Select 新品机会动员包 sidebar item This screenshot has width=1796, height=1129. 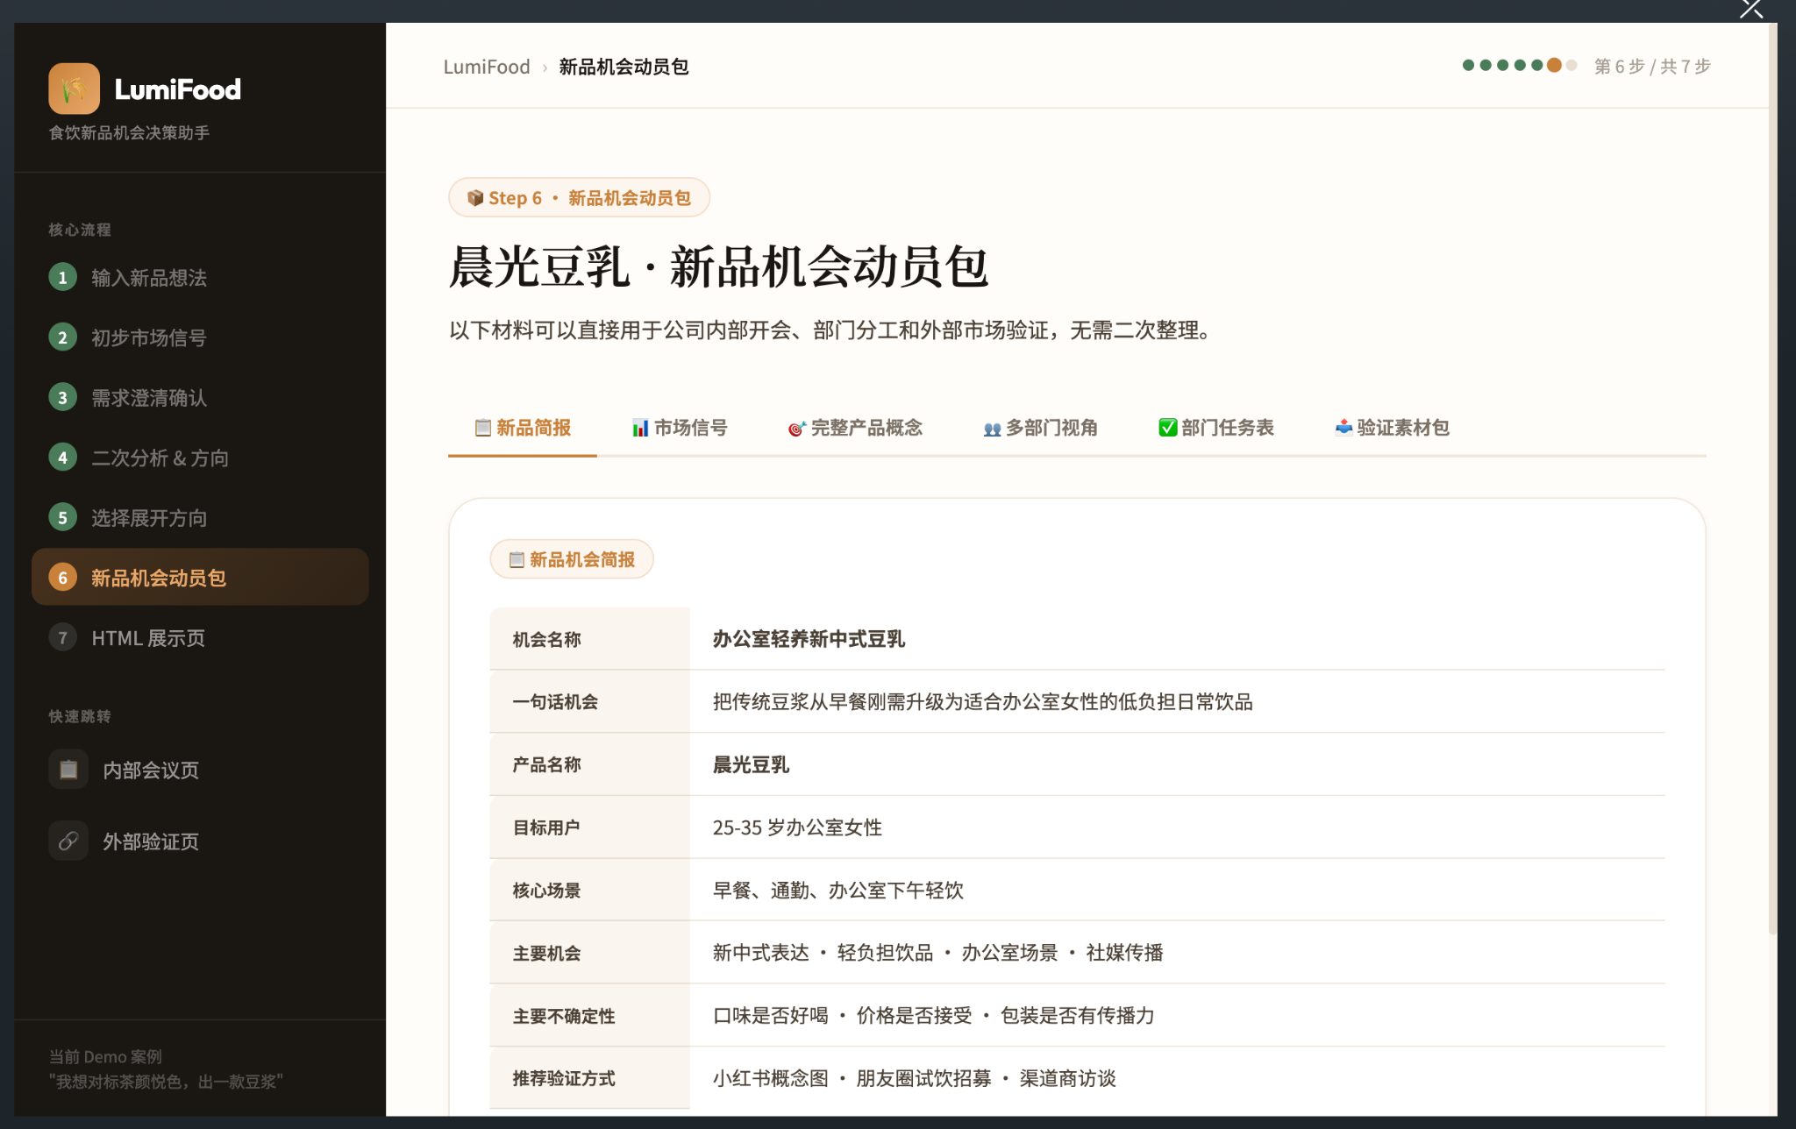(x=200, y=578)
